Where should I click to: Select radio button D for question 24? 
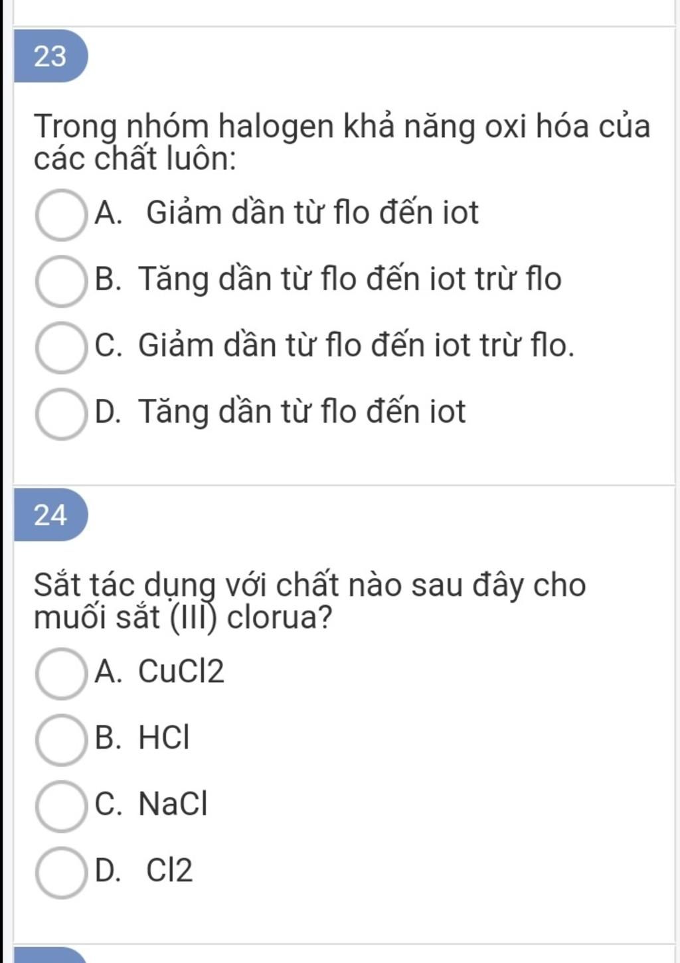[61, 872]
